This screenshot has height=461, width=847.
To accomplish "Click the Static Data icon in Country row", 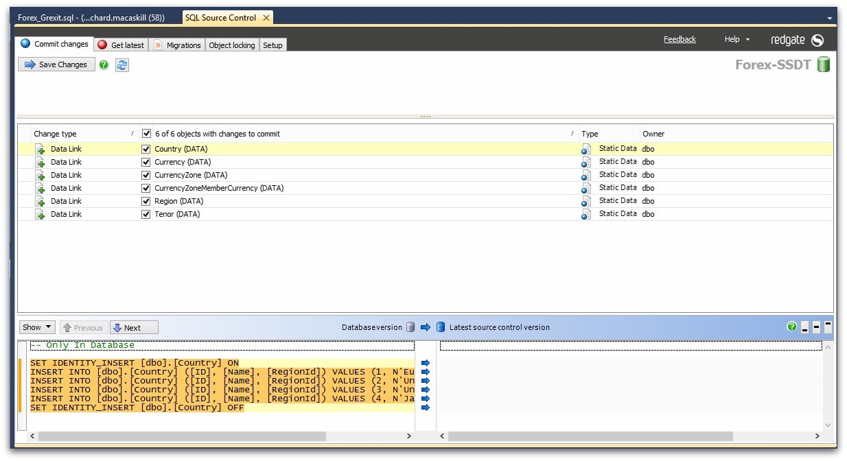I will pyautogui.click(x=586, y=149).
